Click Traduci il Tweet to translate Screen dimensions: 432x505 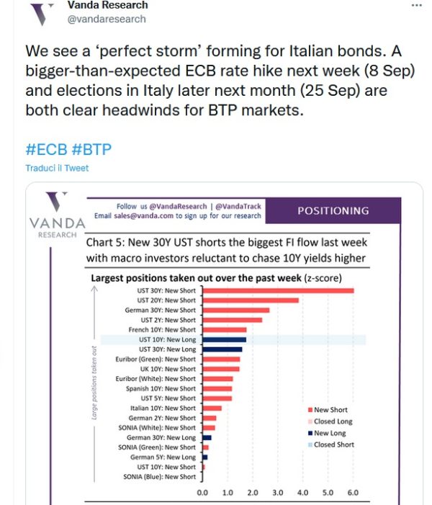pyautogui.click(x=57, y=168)
